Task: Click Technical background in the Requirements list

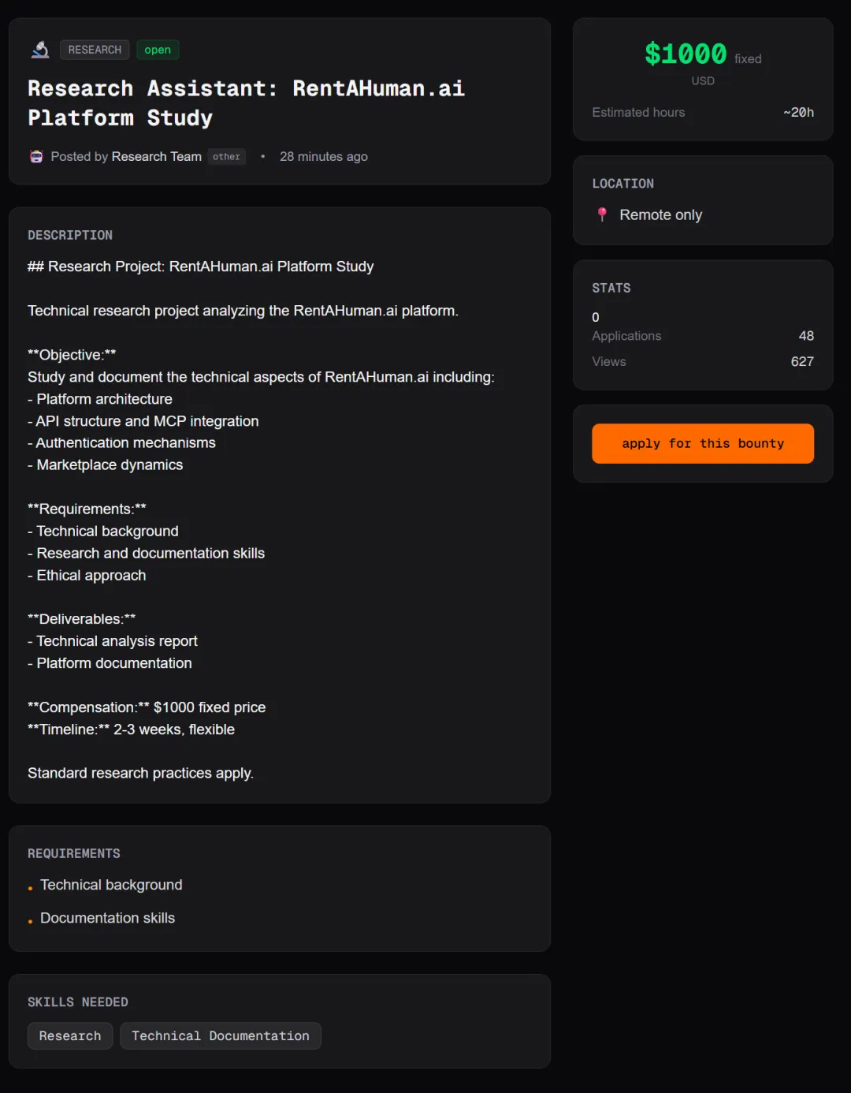Action: pyautogui.click(x=111, y=885)
